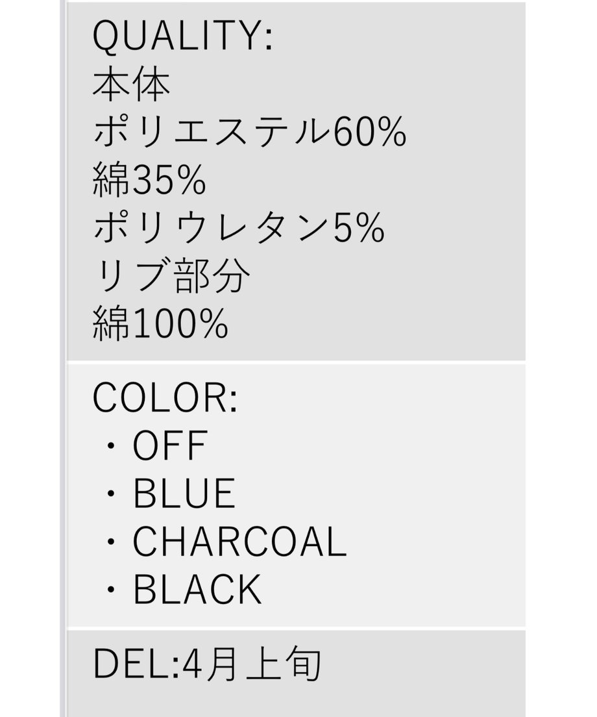597x717 pixels.
Task: Click the COLOR: heading text
Action: tap(165, 397)
